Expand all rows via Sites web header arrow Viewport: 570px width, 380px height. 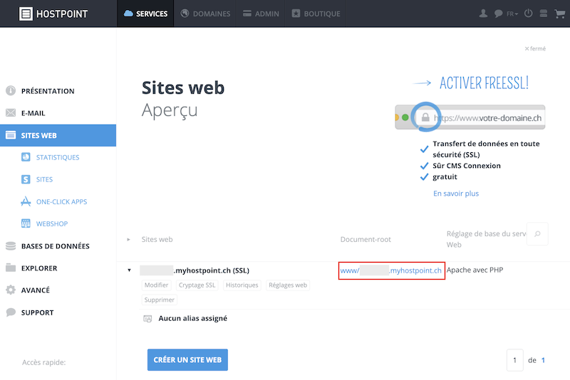[128, 240]
